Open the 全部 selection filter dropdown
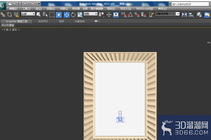This screenshot has width=211, height=140. [28, 14]
